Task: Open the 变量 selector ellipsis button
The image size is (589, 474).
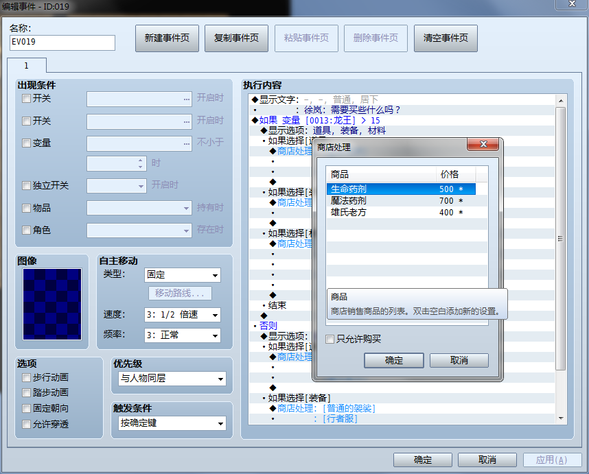Action: [x=187, y=144]
